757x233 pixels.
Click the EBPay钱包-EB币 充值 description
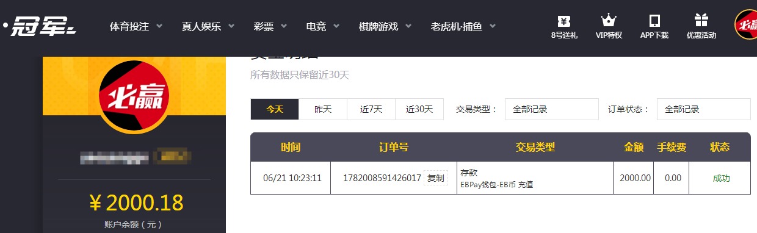click(x=496, y=184)
